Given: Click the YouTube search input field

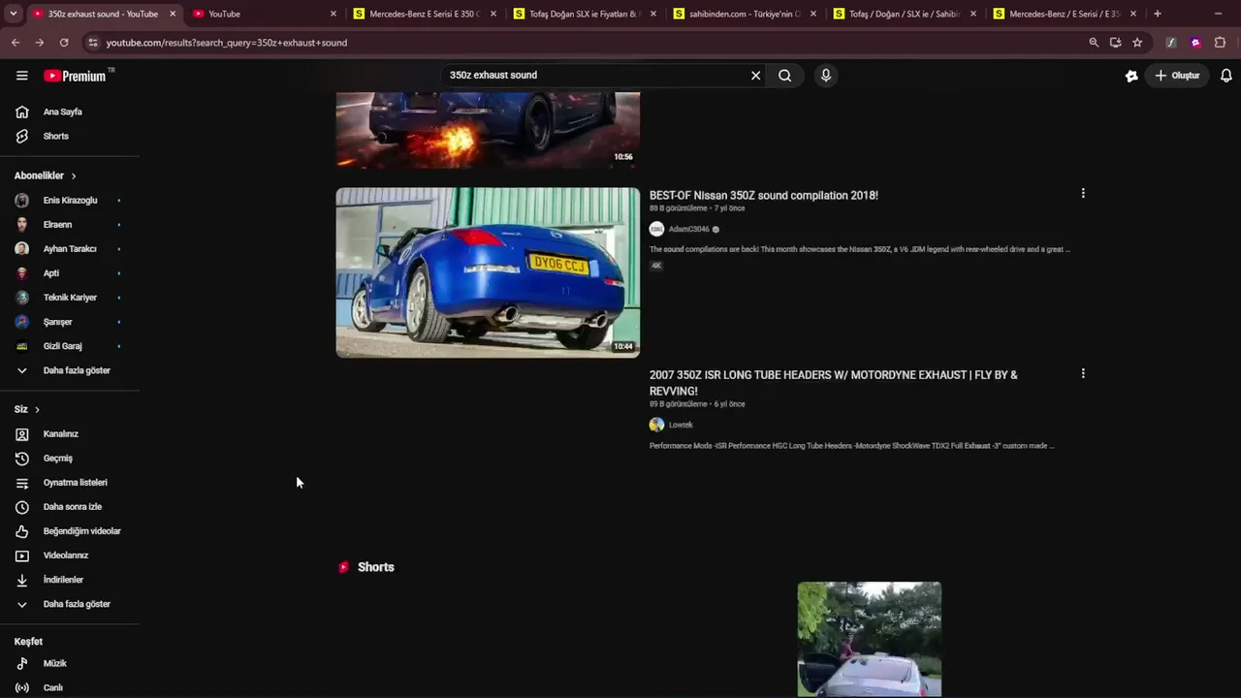Looking at the screenshot, I should pyautogui.click(x=596, y=76).
